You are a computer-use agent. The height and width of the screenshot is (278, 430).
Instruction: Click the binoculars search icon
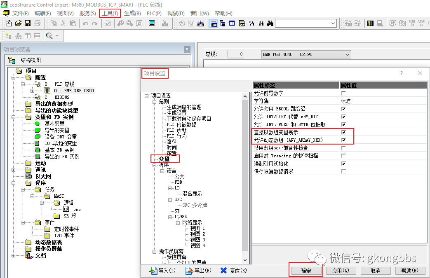click(270, 23)
